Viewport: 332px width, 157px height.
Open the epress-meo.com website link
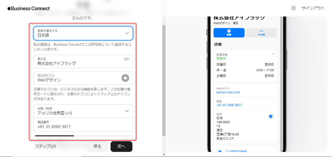point(228,92)
